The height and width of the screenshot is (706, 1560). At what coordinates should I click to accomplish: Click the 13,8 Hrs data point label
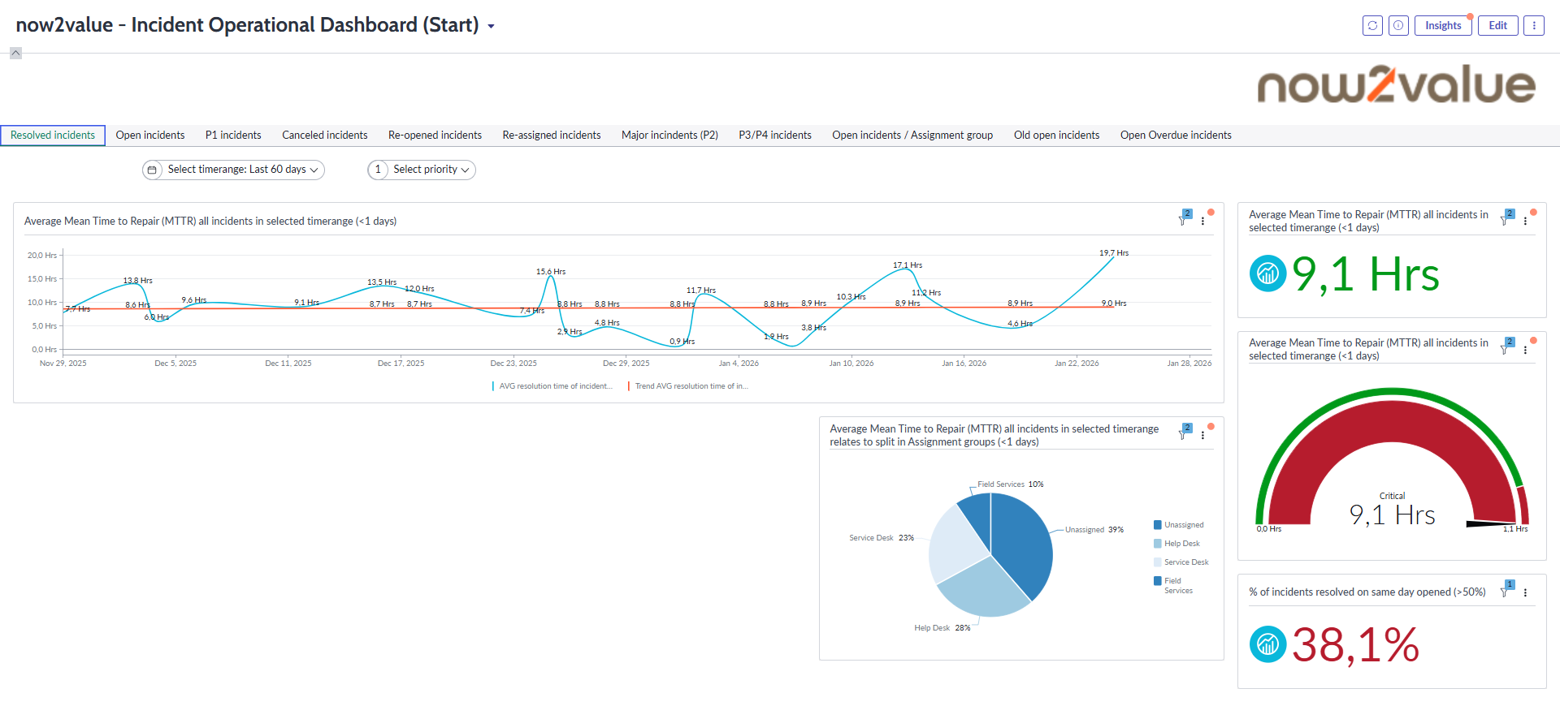pyautogui.click(x=138, y=281)
